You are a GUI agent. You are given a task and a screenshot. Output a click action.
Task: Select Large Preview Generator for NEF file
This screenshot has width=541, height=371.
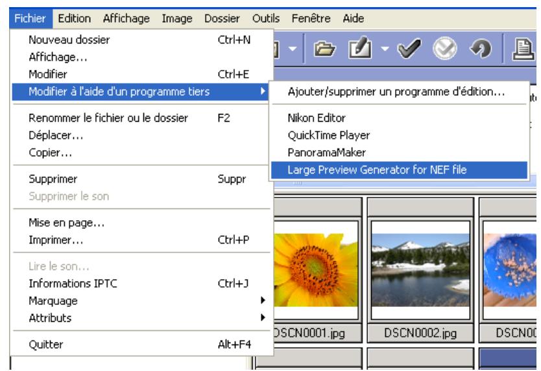(400, 170)
